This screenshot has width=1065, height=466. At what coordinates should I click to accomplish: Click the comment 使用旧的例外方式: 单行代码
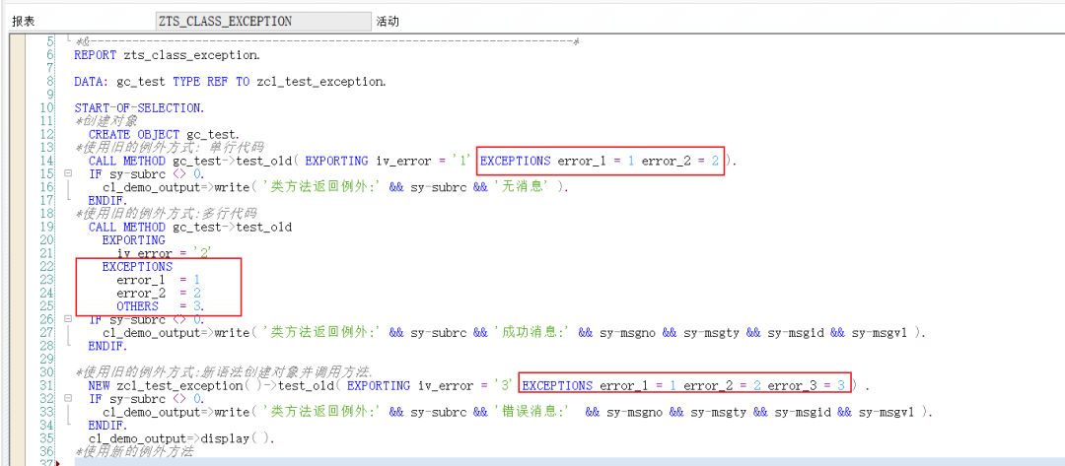pyautogui.click(x=170, y=147)
